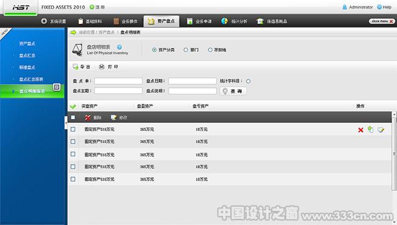Image resolution: width=397 pixels, height=225 pixels.
Task: Focus the 盘点单 input field
Action: [118, 81]
